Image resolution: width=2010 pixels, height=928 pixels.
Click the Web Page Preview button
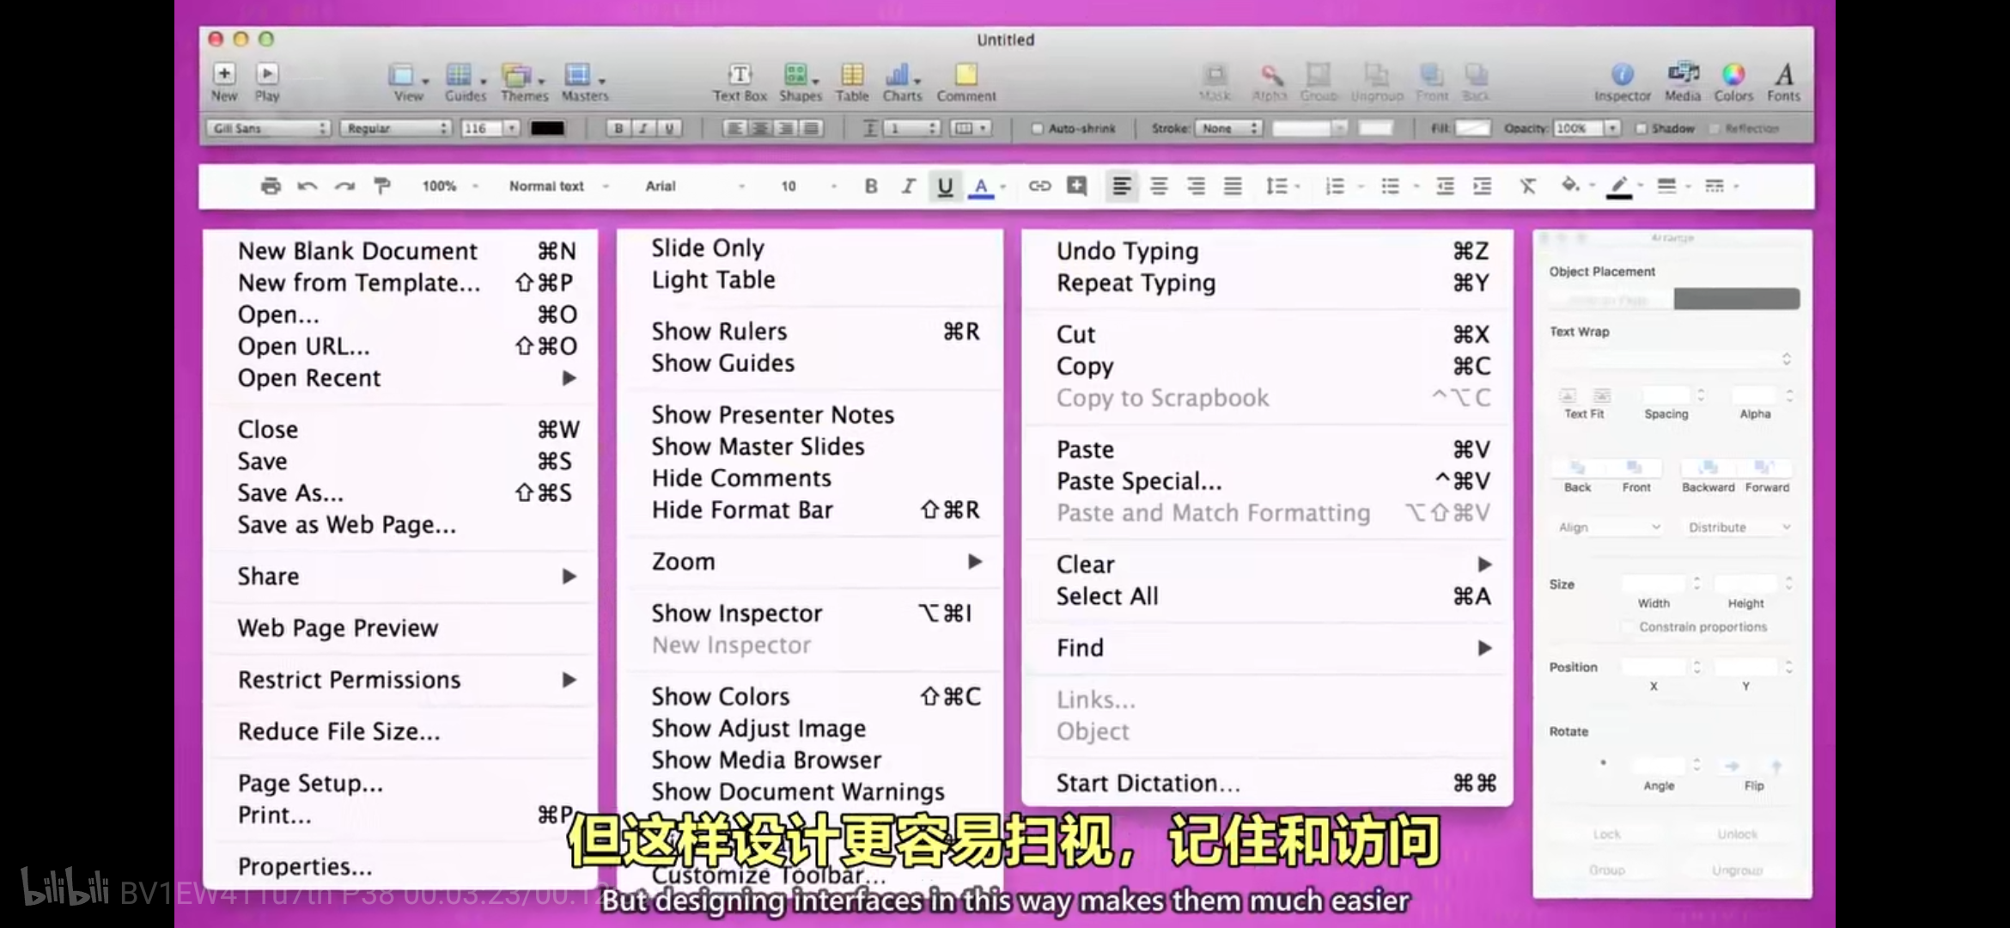[337, 626]
